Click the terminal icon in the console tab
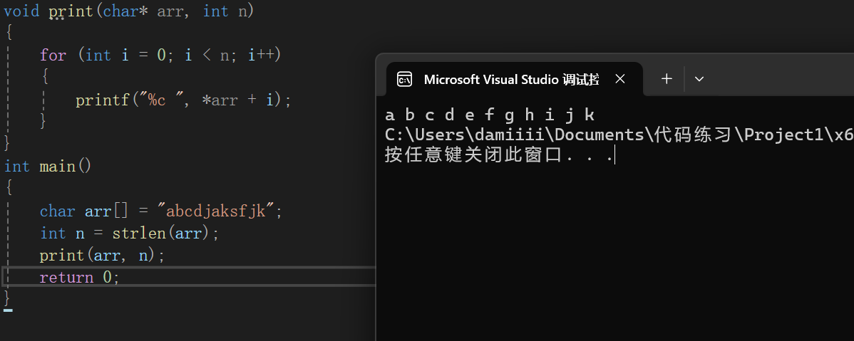 [404, 79]
